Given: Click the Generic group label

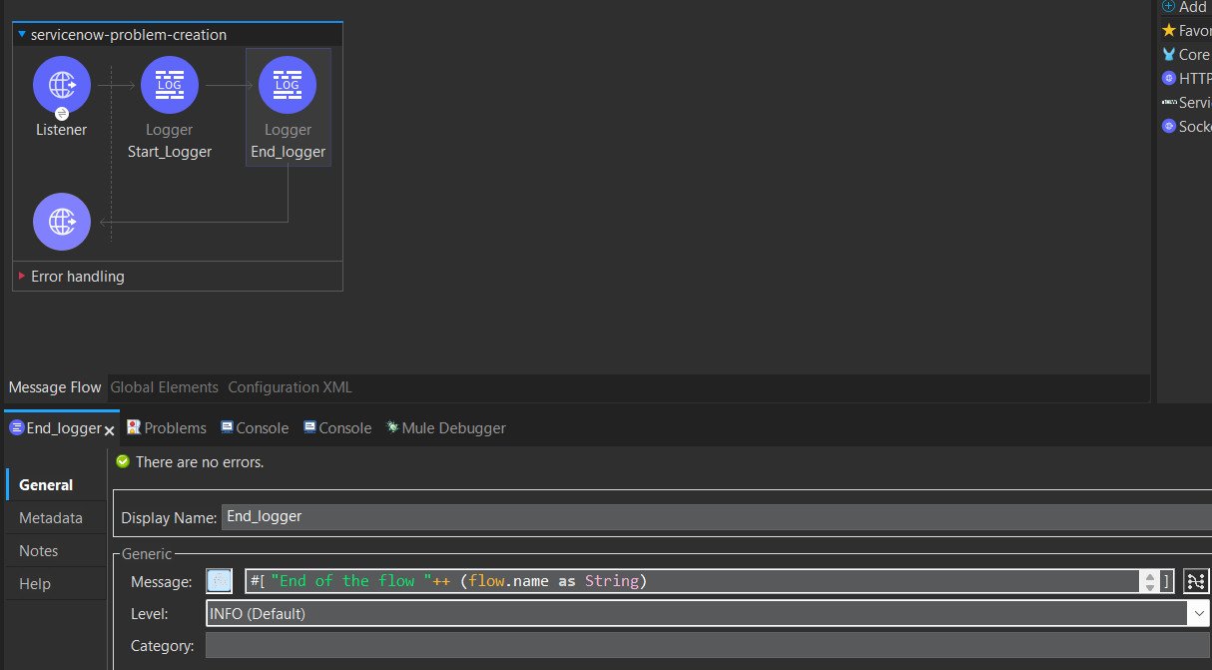Looking at the screenshot, I should pyautogui.click(x=147, y=554).
